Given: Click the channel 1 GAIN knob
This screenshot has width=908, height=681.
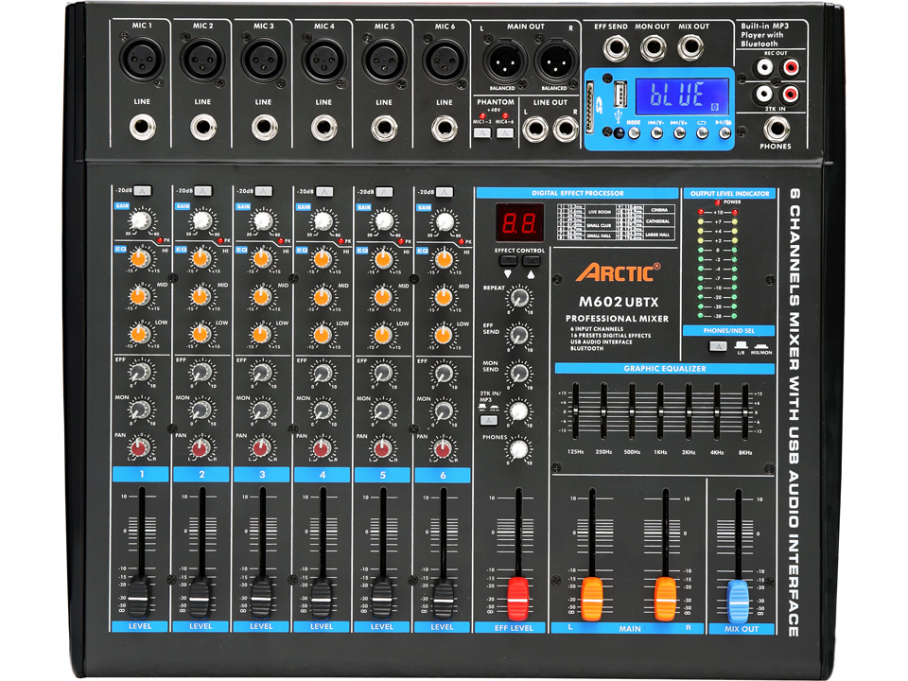Looking at the screenshot, I should click(141, 220).
